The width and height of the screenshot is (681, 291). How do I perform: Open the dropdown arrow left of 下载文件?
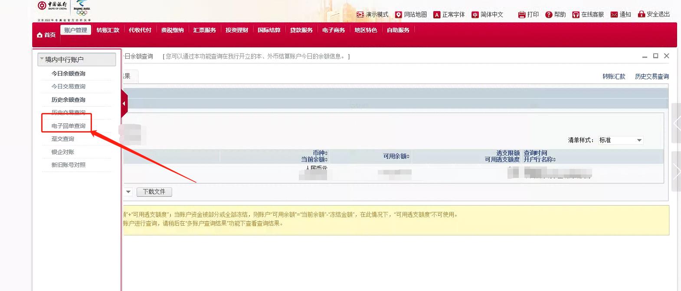tap(128, 192)
